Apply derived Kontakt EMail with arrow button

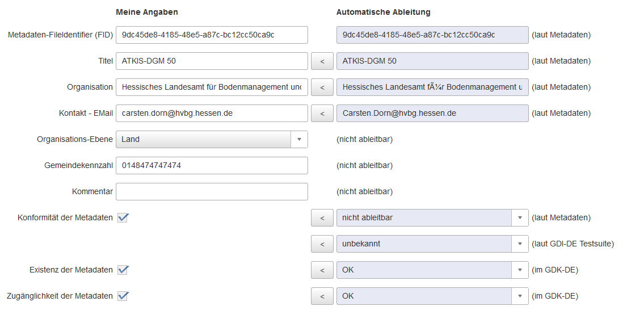click(x=322, y=113)
